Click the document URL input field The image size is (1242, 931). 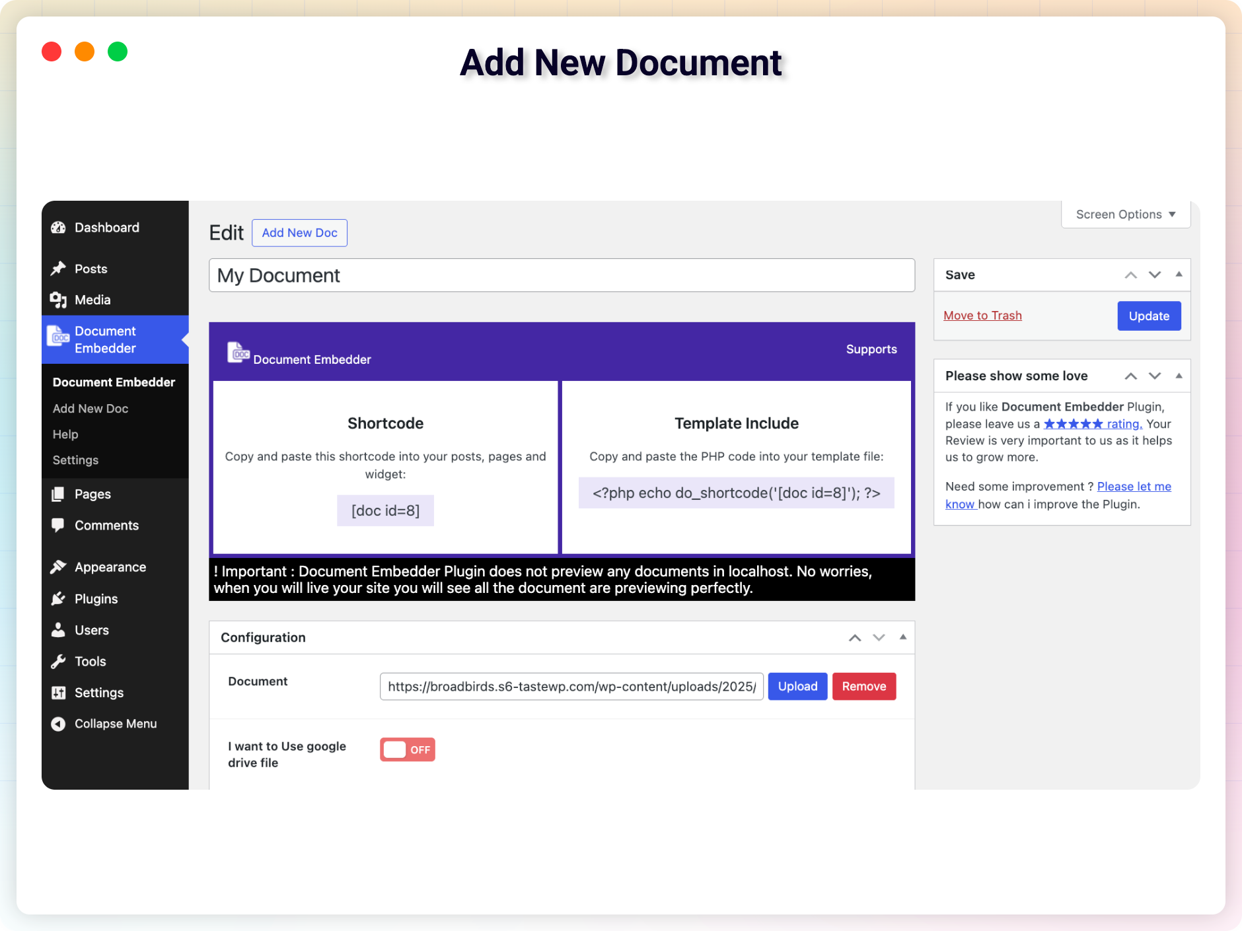point(571,687)
